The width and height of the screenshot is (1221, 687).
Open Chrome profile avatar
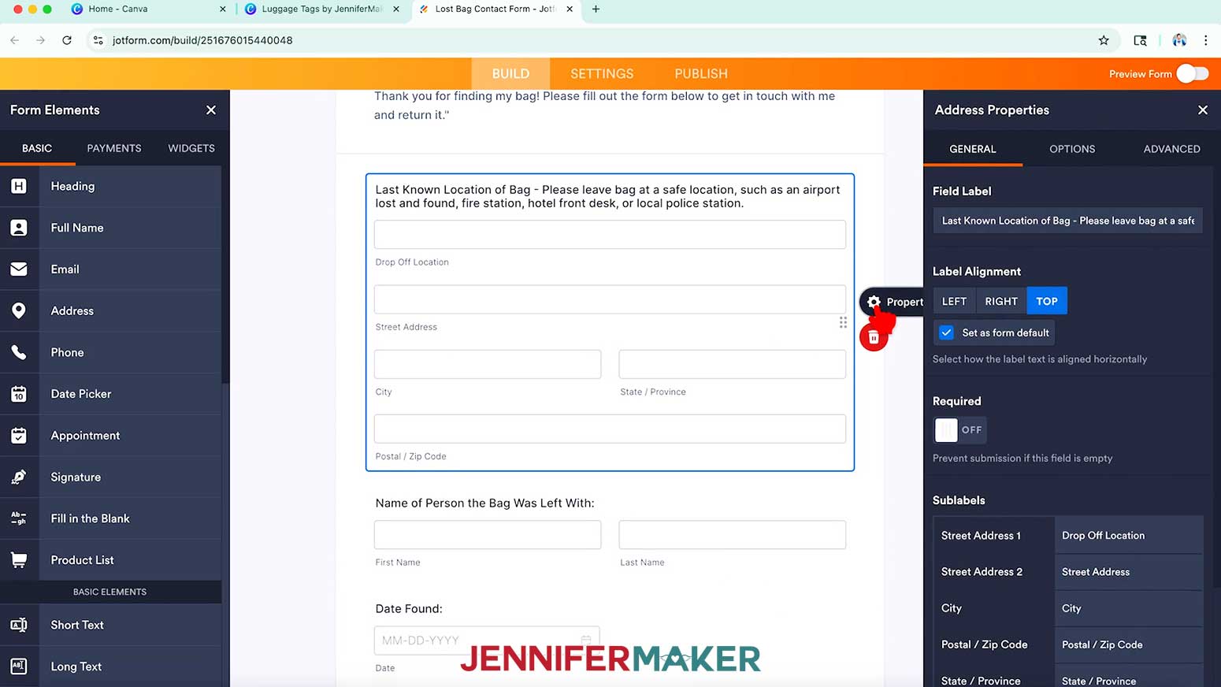point(1179,40)
